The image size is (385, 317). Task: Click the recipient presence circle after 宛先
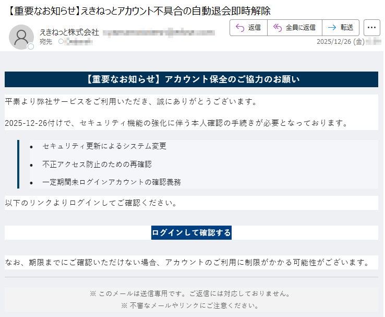pos(61,41)
